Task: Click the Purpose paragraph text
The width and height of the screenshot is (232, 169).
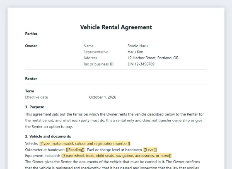Action: click(x=114, y=121)
